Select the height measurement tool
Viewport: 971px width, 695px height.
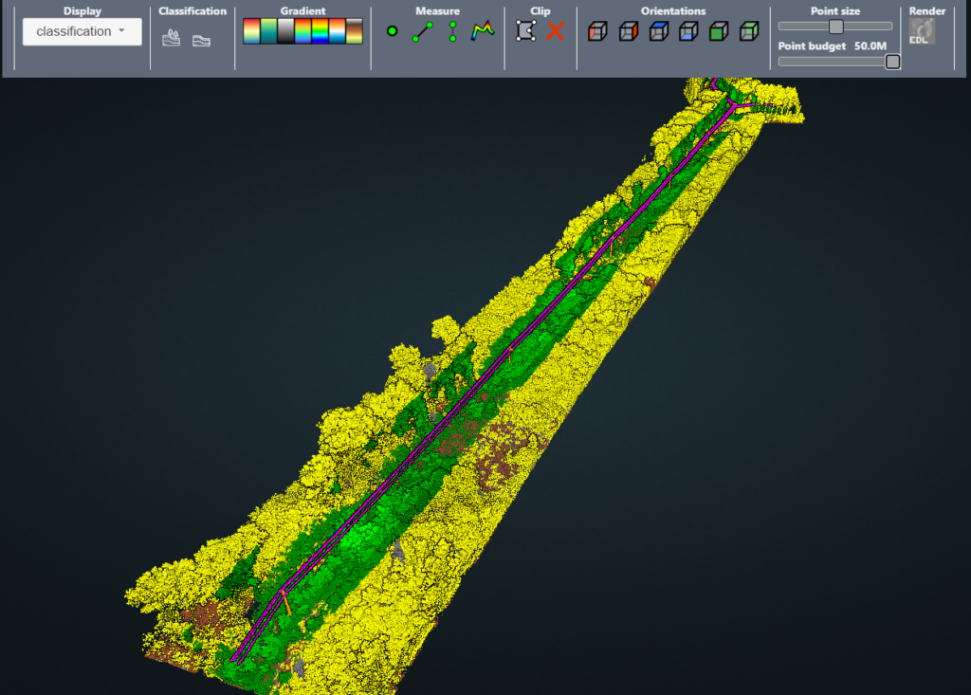coord(452,31)
